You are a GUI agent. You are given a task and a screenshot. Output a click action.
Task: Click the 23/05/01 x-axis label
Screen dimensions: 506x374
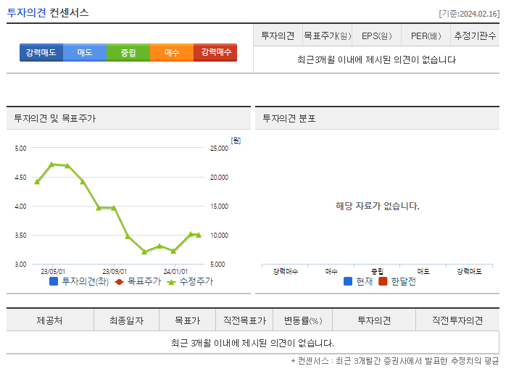53,272
